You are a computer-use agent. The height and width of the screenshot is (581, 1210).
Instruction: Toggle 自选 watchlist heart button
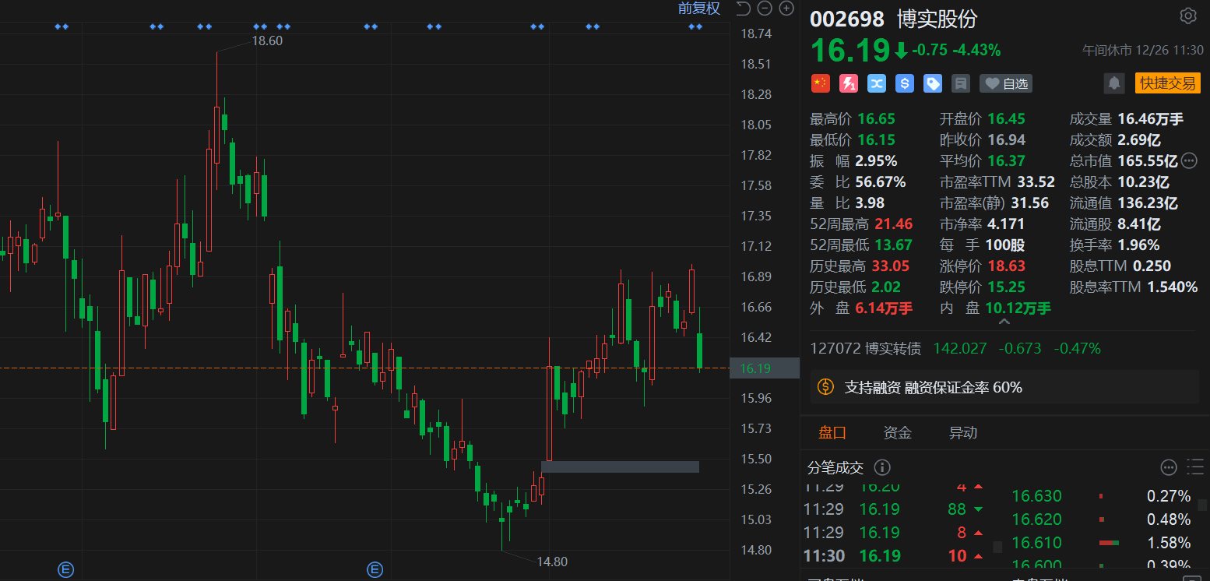pos(1006,83)
